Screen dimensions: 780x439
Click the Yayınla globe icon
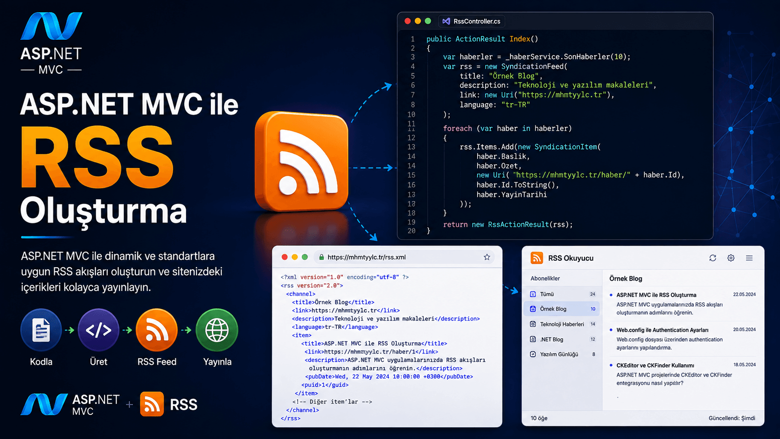(217, 330)
